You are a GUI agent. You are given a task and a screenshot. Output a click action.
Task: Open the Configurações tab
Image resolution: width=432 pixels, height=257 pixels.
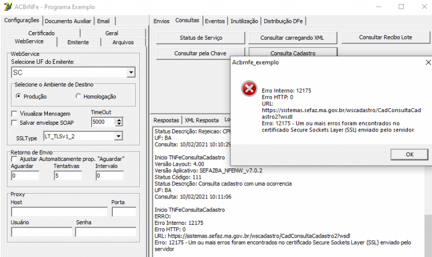(21, 20)
